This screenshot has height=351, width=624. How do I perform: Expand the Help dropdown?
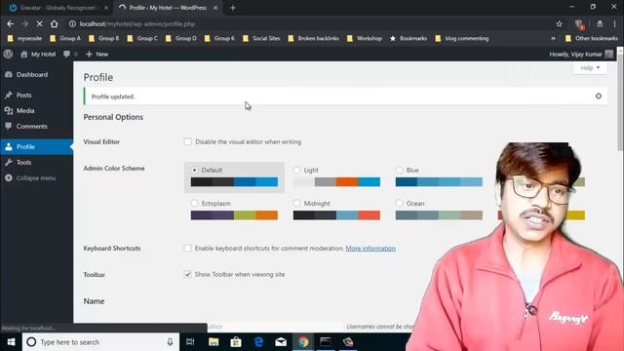pyautogui.click(x=590, y=68)
